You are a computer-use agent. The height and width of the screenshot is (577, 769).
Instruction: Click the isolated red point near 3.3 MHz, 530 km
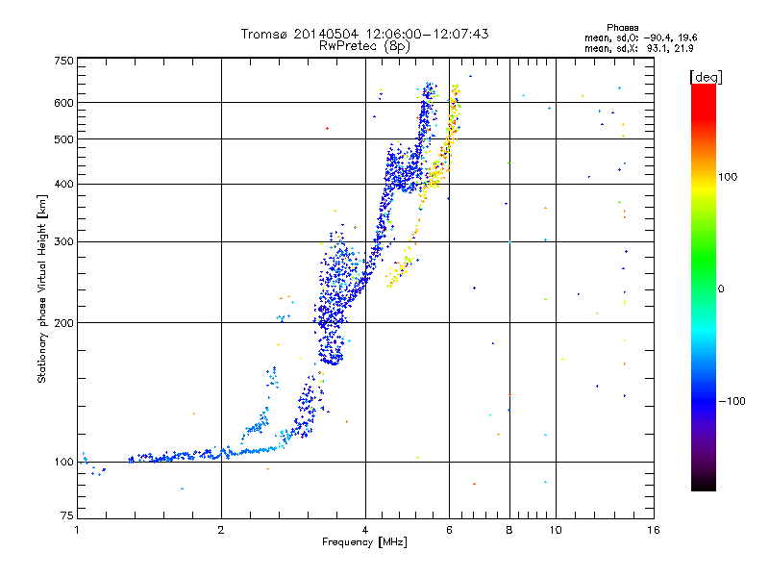pyautogui.click(x=327, y=129)
